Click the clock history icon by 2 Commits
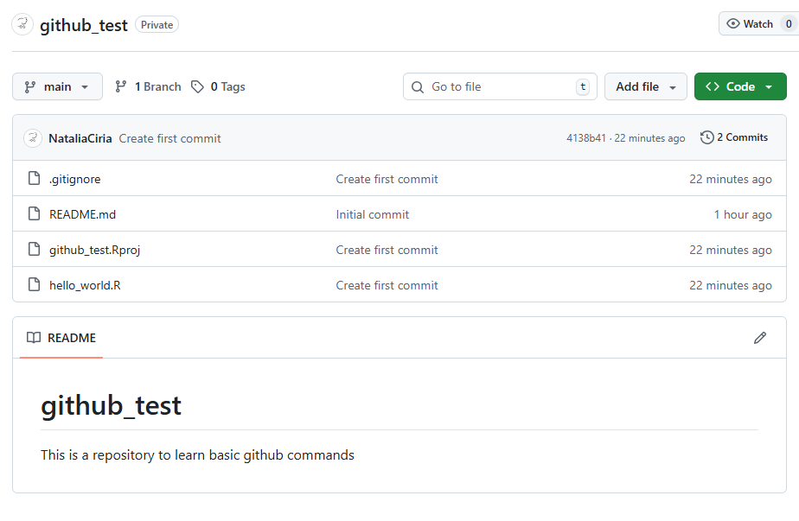The height and width of the screenshot is (521, 799). coord(706,137)
